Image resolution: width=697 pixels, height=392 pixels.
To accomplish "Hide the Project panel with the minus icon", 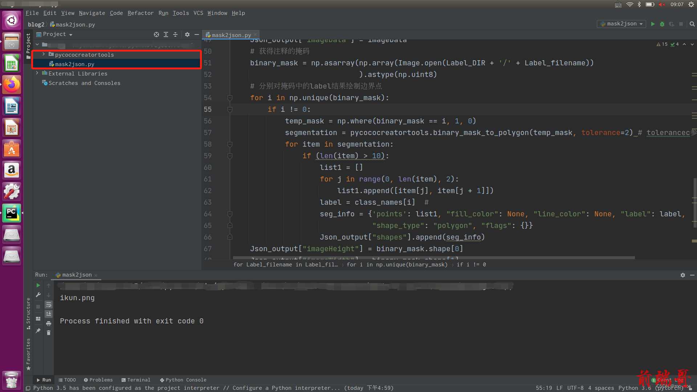I will point(197,34).
